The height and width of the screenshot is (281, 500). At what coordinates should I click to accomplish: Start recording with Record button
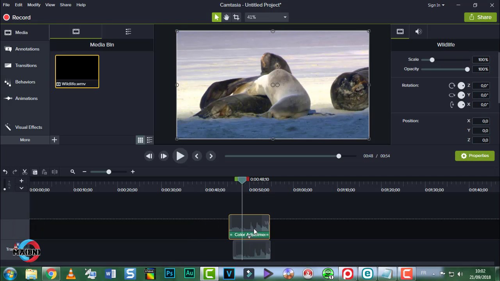[x=17, y=17]
